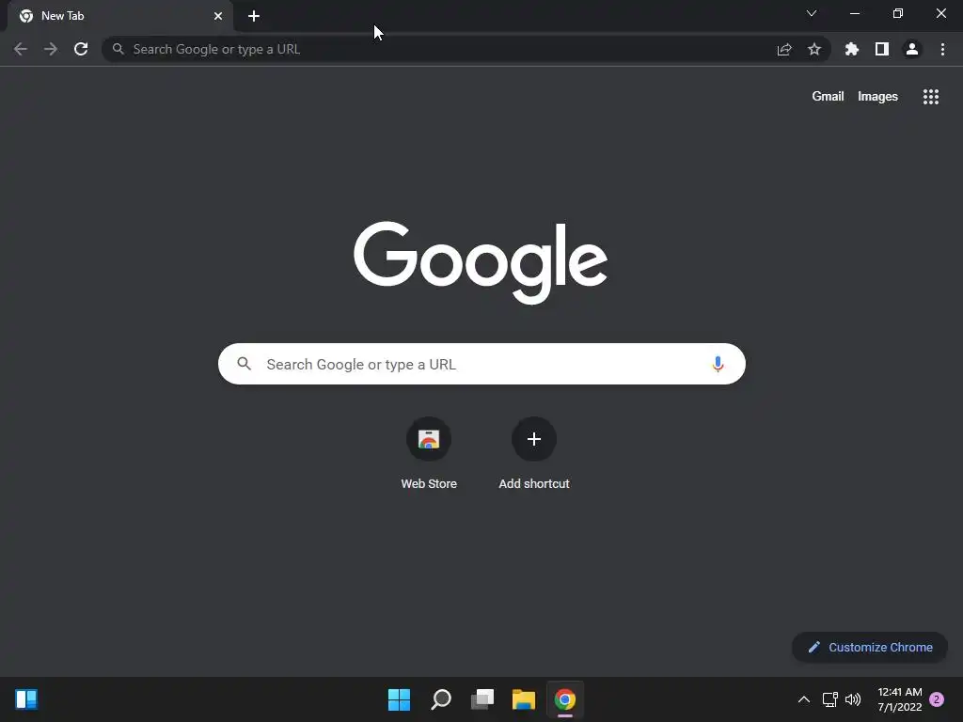963x722 pixels.
Task: Restore down the Chrome window
Action: 898,13
